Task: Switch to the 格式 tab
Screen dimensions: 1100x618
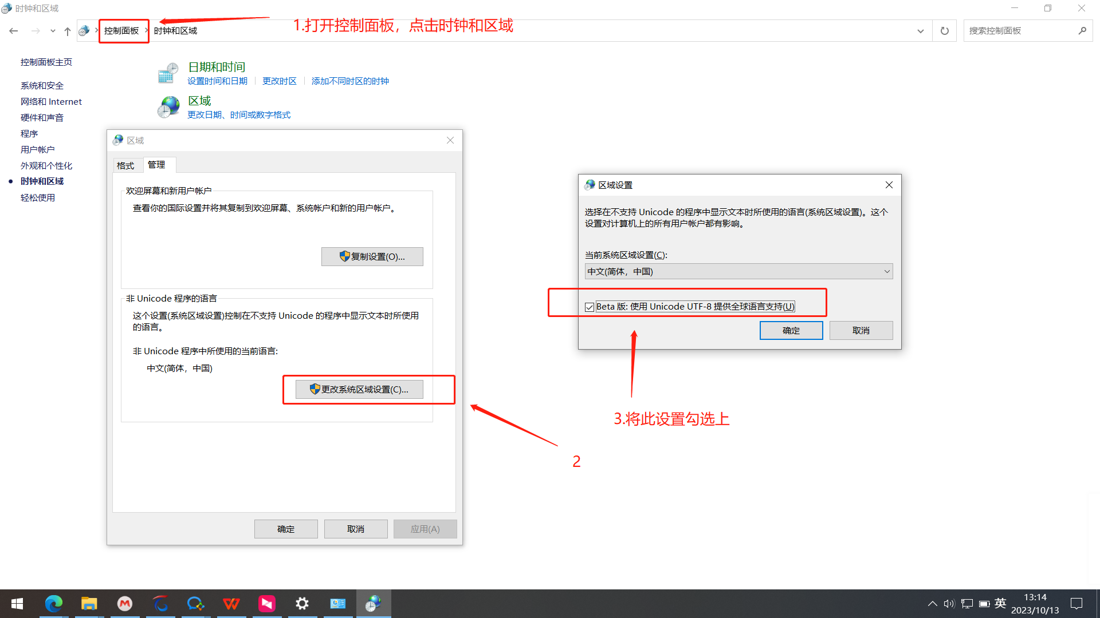Action: point(125,165)
